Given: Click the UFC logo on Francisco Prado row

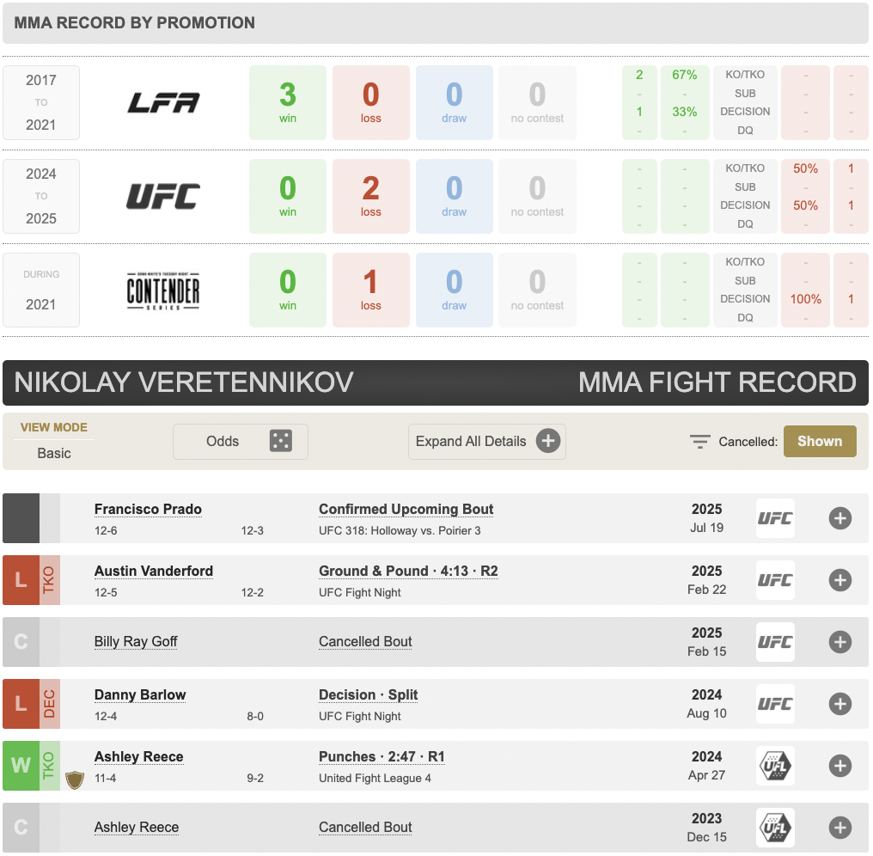Looking at the screenshot, I should pyautogui.click(x=775, y=518).
